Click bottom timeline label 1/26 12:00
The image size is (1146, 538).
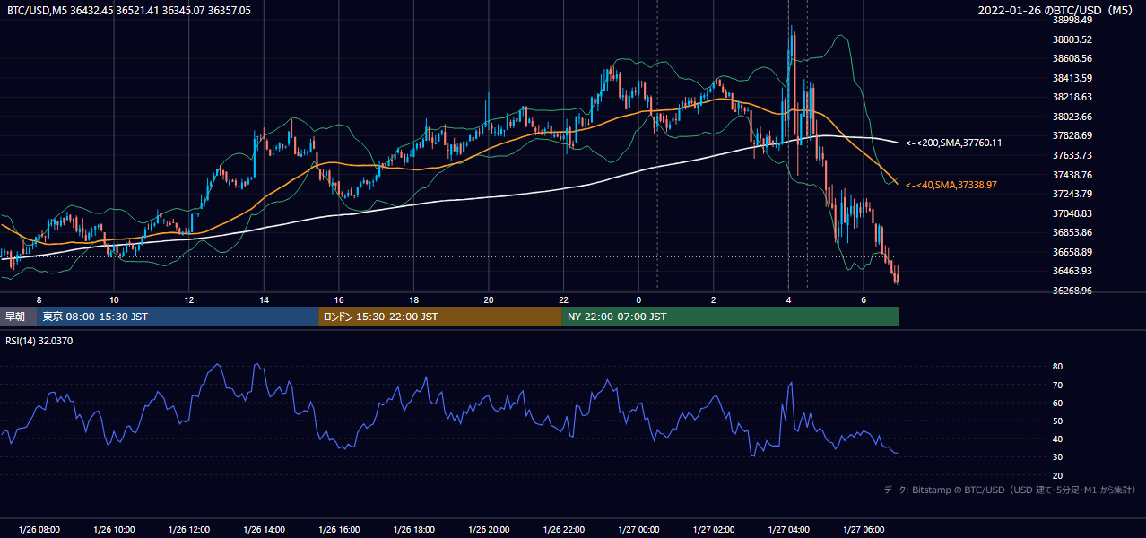[x=189, y=530]
